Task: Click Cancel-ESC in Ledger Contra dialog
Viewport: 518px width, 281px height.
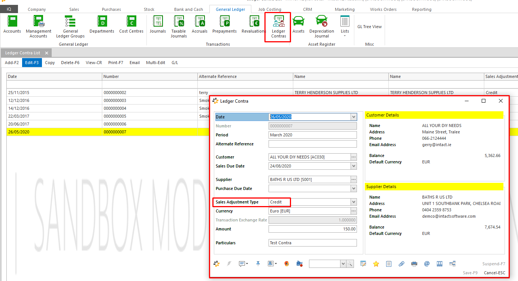Action: (x=494, y=273)
